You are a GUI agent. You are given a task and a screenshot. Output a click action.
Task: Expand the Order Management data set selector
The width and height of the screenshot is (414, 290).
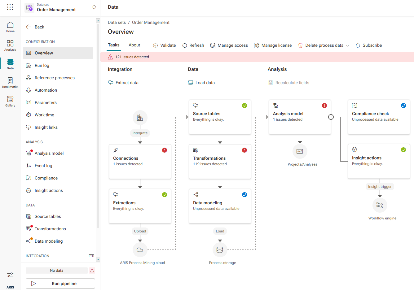pyautogui.click(x=94, y=7)
